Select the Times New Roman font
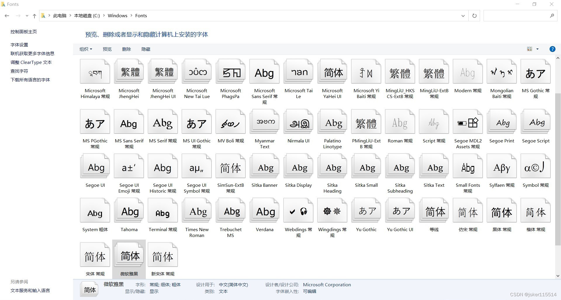Viewport: 561px width, 300px height. click(197, 211)
